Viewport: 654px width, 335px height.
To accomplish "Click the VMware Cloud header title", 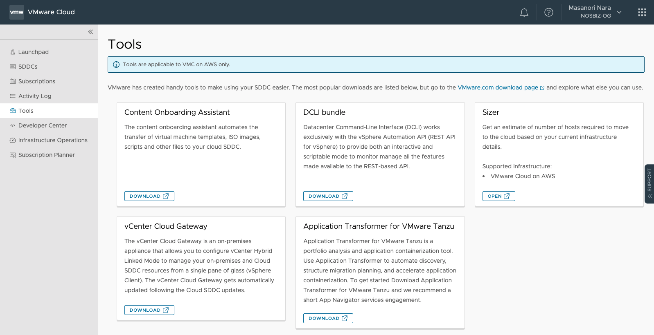I will [51, 12].
